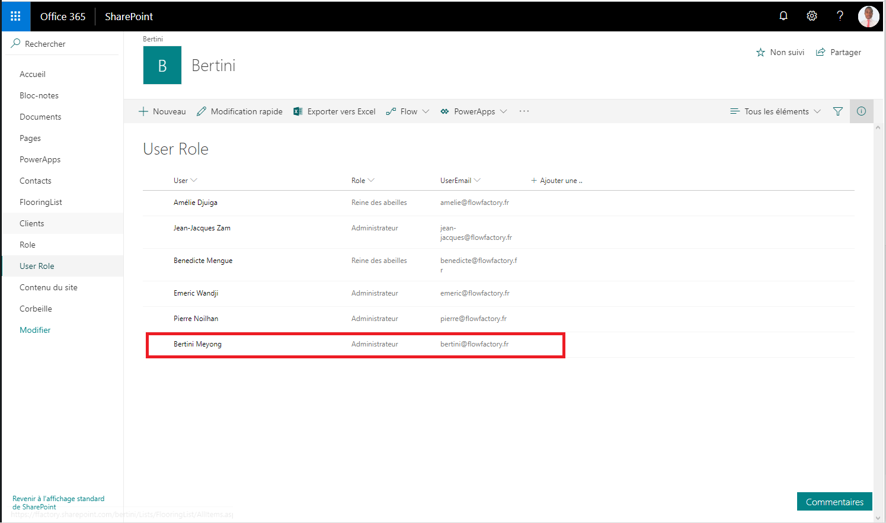This screenshot has width=886, height=523.
Task: Open the filter pane funnel icon
Action: [838, 111]
